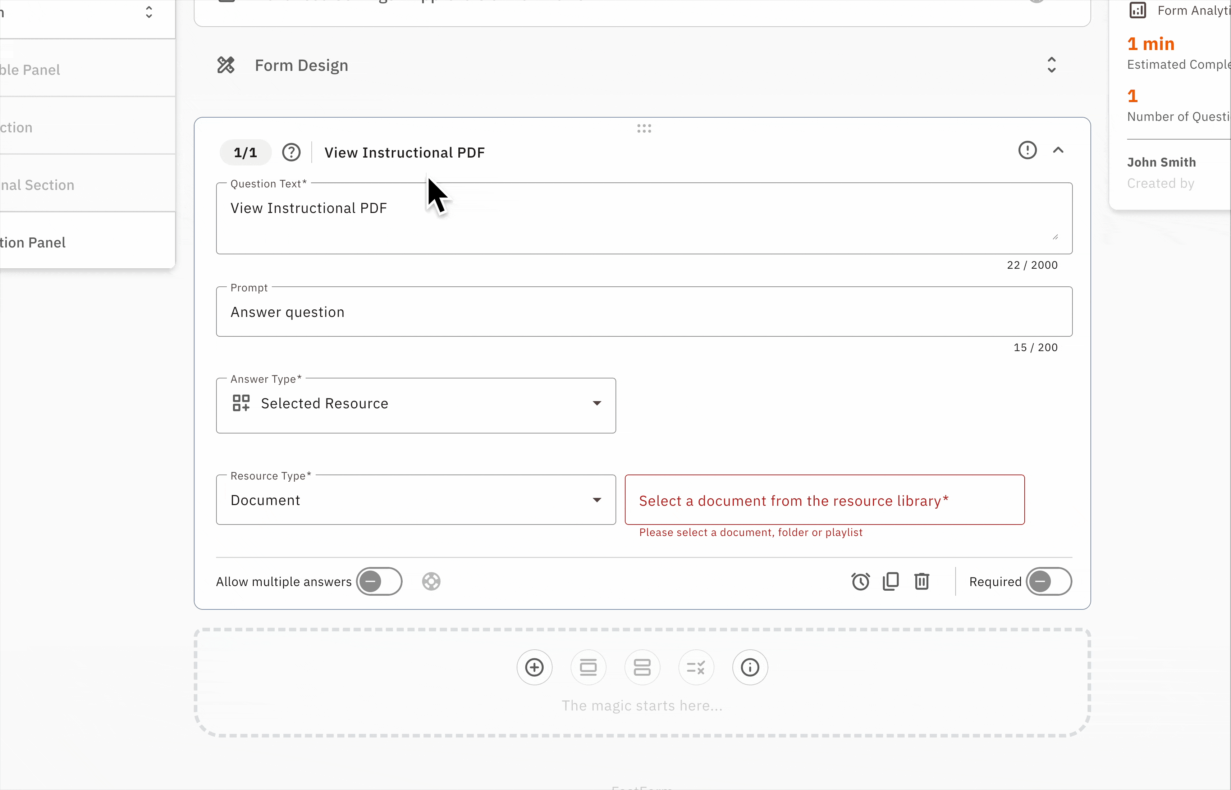1231x790 pixels.
Task: Click the lifebuoy icon near multiple answers
Action: tap(431, 581)
